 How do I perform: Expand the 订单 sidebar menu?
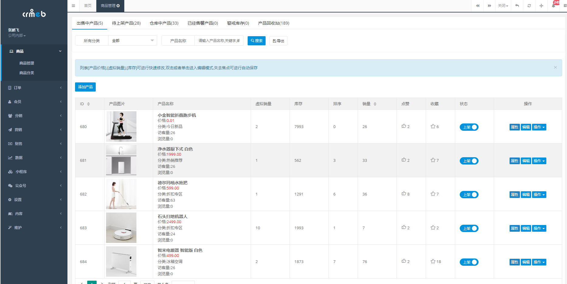34,88
